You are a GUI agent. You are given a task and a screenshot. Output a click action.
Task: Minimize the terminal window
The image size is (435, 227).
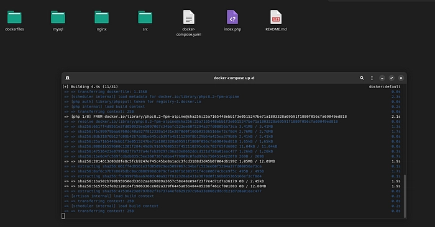[x=382, y=78]
